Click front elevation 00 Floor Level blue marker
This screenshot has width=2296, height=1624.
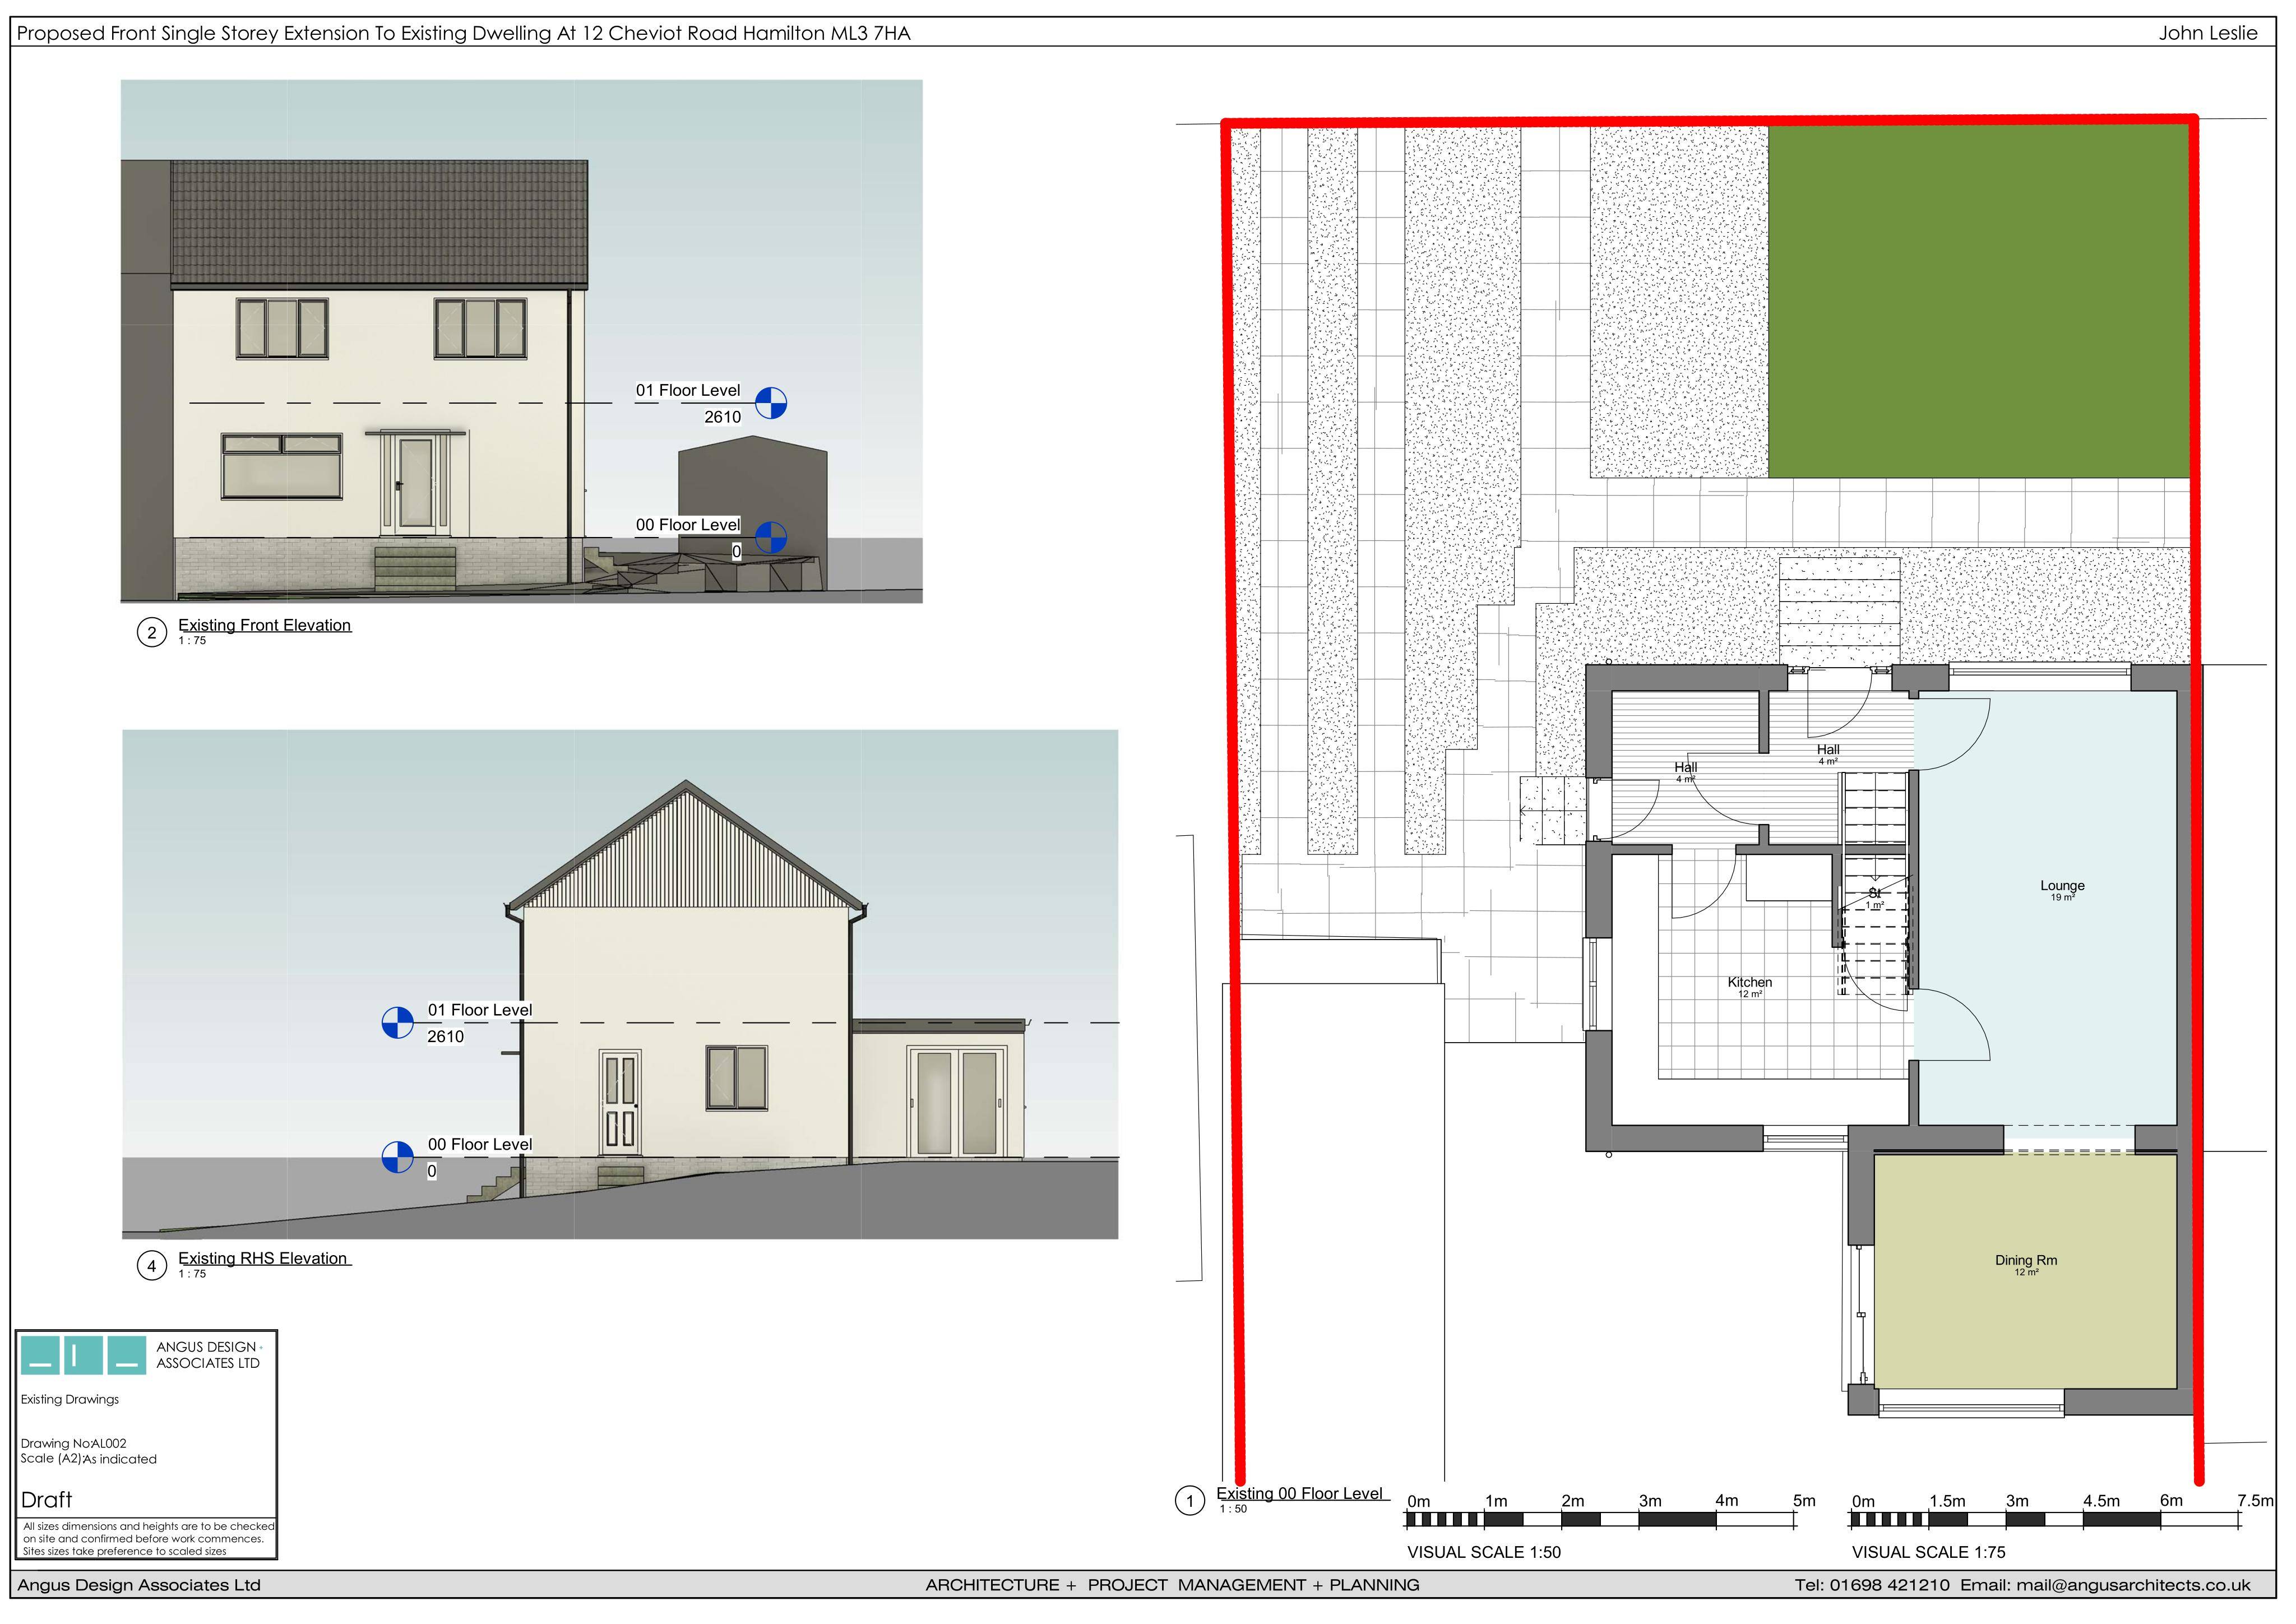[x=770, y=537]
